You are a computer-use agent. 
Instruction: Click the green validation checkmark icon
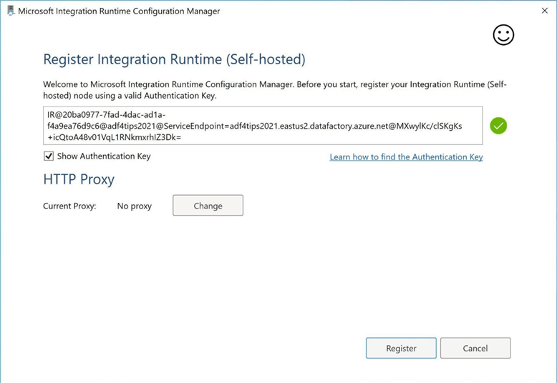click(x=498, y=126)
